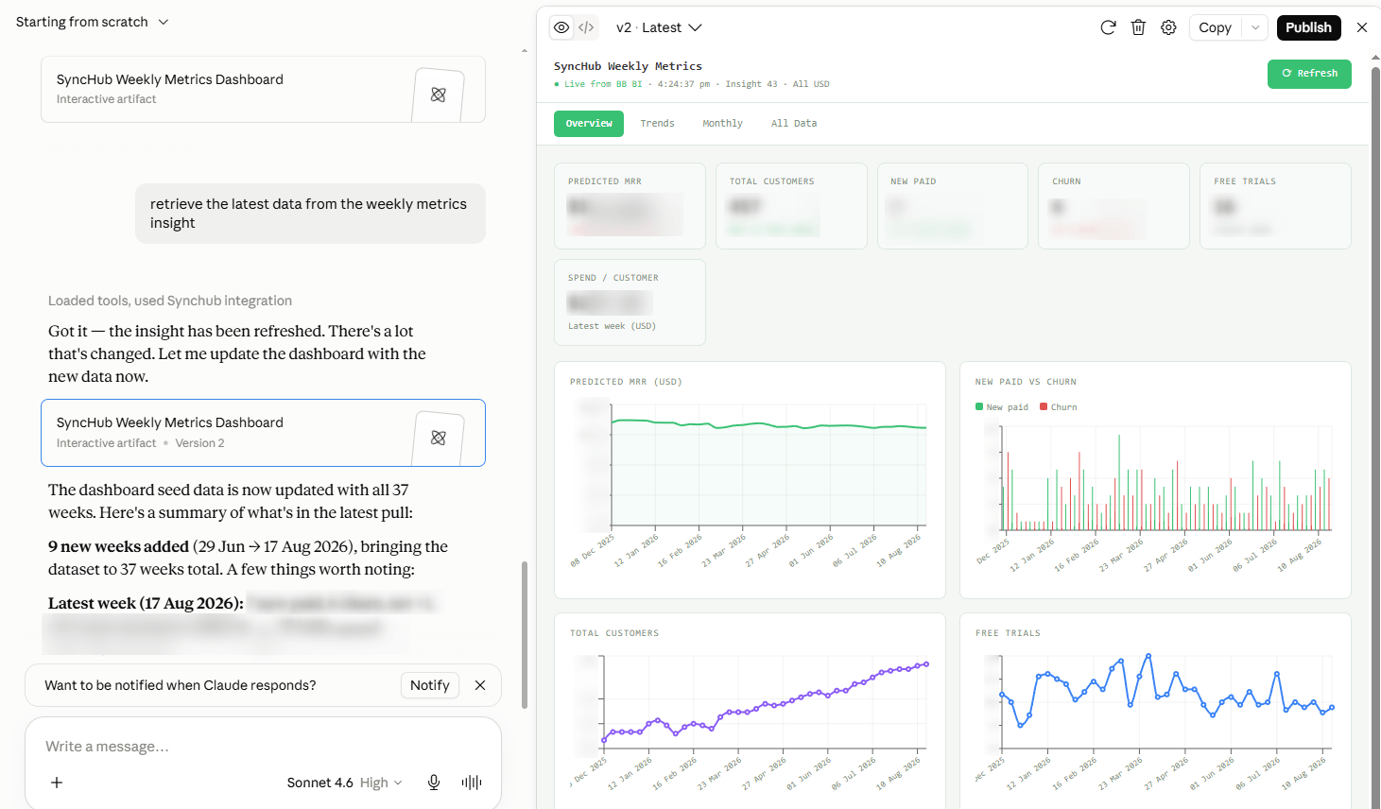This screenshot has width=1381, height=809.
Task: Open the Version 2 dashboard artifact card
Action: (263, 433)
